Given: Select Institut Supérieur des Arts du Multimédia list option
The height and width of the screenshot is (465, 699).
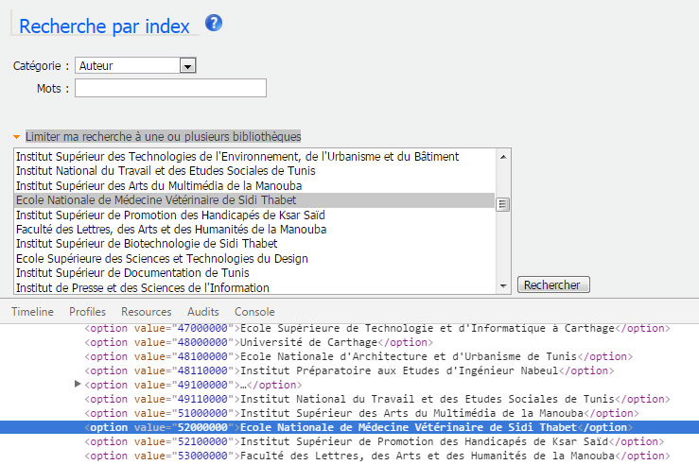Looking at the screenshot, I should [x=254, y=186].
